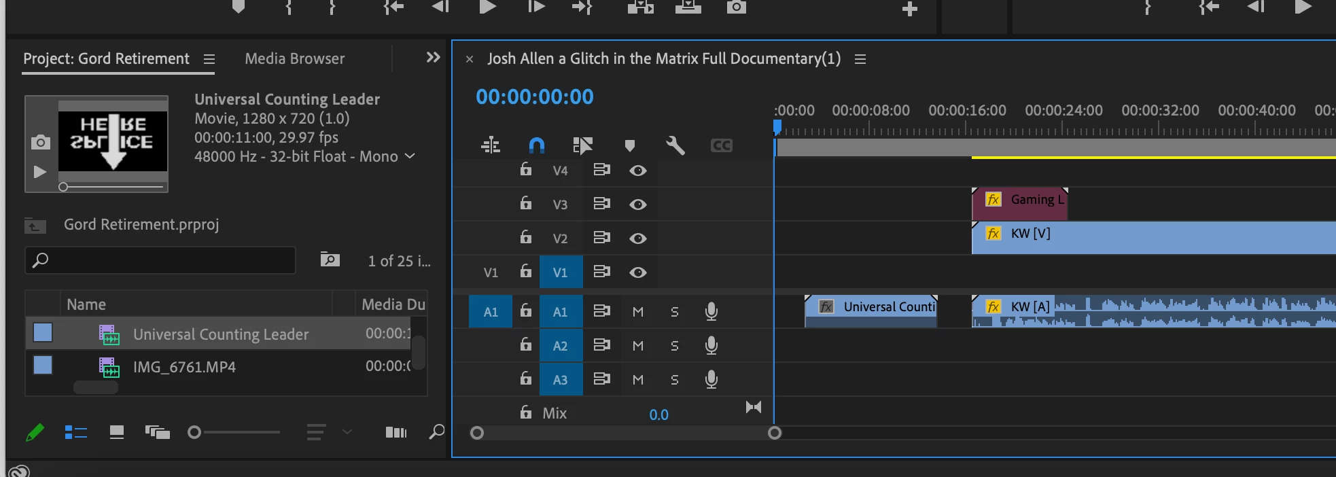Sort by Name column header
The width and height of the screenshot is (1336, 477).
pos(86,304)
